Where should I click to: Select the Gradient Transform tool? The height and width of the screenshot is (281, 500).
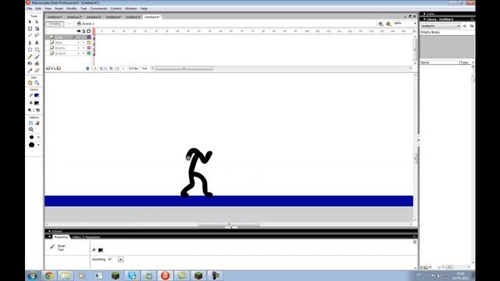(x=37, y=29)
